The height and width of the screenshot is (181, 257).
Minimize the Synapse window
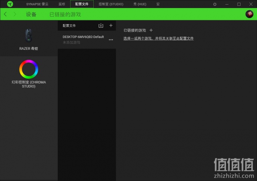(227, 4)
